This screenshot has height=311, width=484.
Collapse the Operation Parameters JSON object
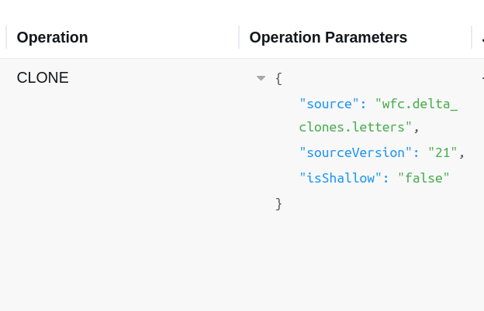click(x=261, y=78)
